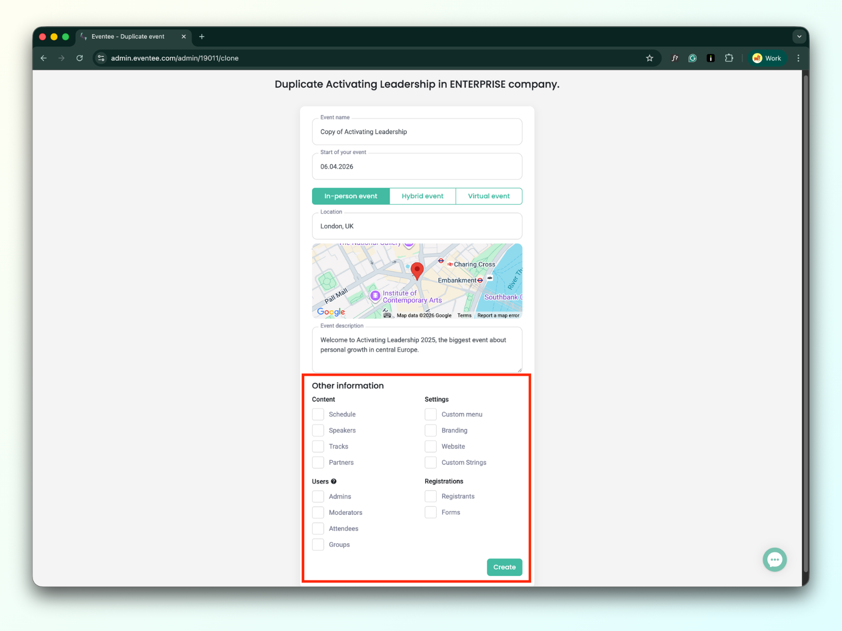
Task: Click the address bar URL
Action: pyautogui.click(x=175, y=58)
